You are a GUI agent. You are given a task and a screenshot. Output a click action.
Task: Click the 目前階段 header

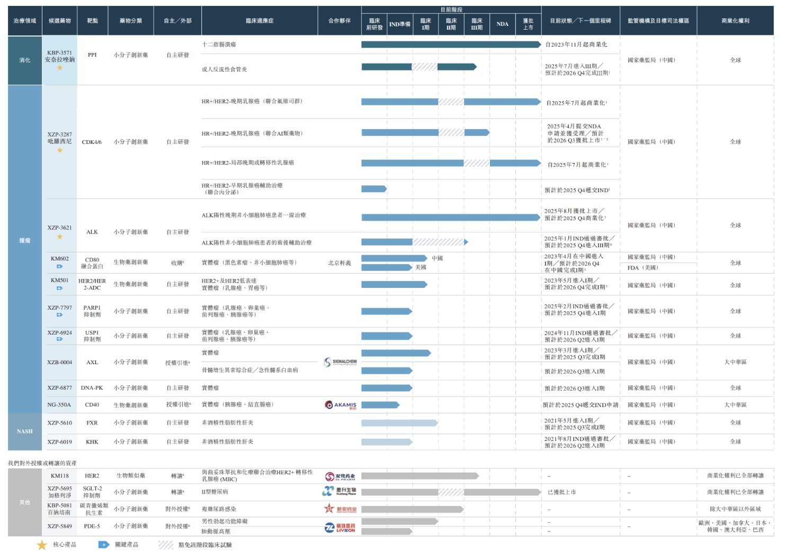point(451,10)
